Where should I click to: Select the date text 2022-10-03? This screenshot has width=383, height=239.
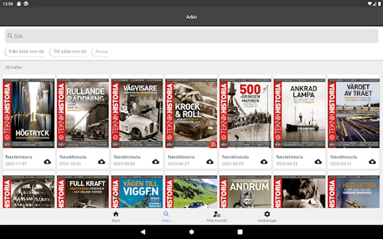70,164
